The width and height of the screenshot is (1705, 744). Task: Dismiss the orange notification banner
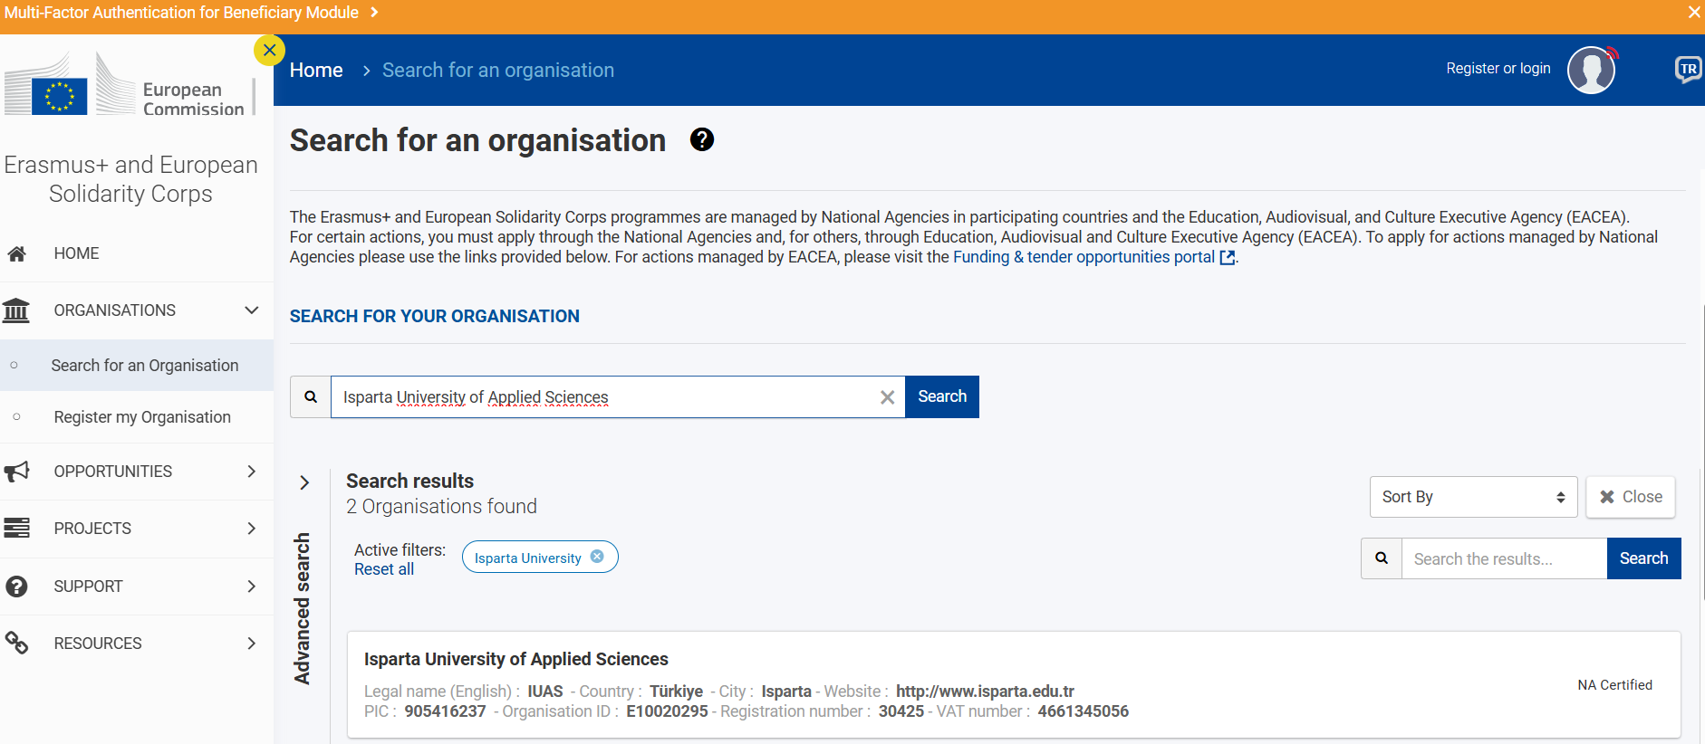tap(1693, 13)
